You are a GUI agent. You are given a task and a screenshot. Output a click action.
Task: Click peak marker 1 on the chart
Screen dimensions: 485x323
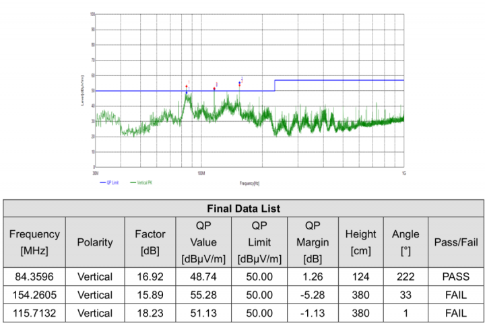[187, 87]
